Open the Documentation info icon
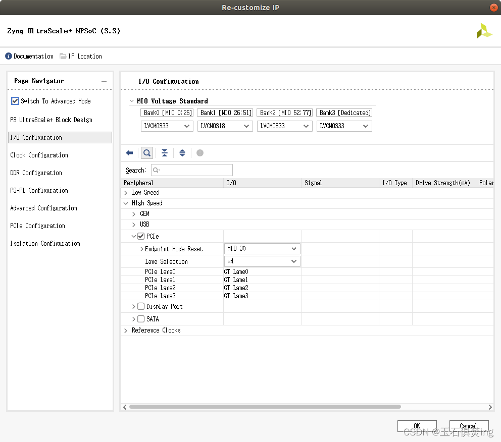This screenshot has height=442, width=501. (x=9, y=56)
